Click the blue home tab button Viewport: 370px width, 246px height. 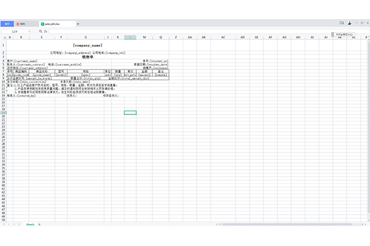(x=7, y=24)
